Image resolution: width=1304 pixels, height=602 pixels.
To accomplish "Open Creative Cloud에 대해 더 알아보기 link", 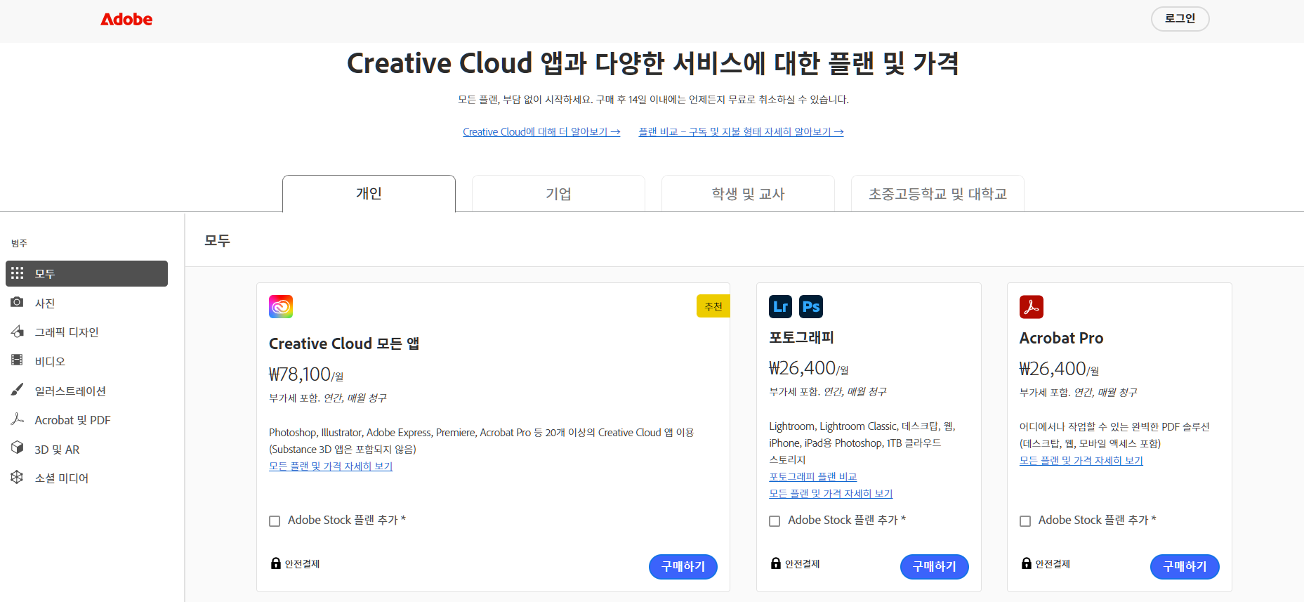I will click(541, 131).
